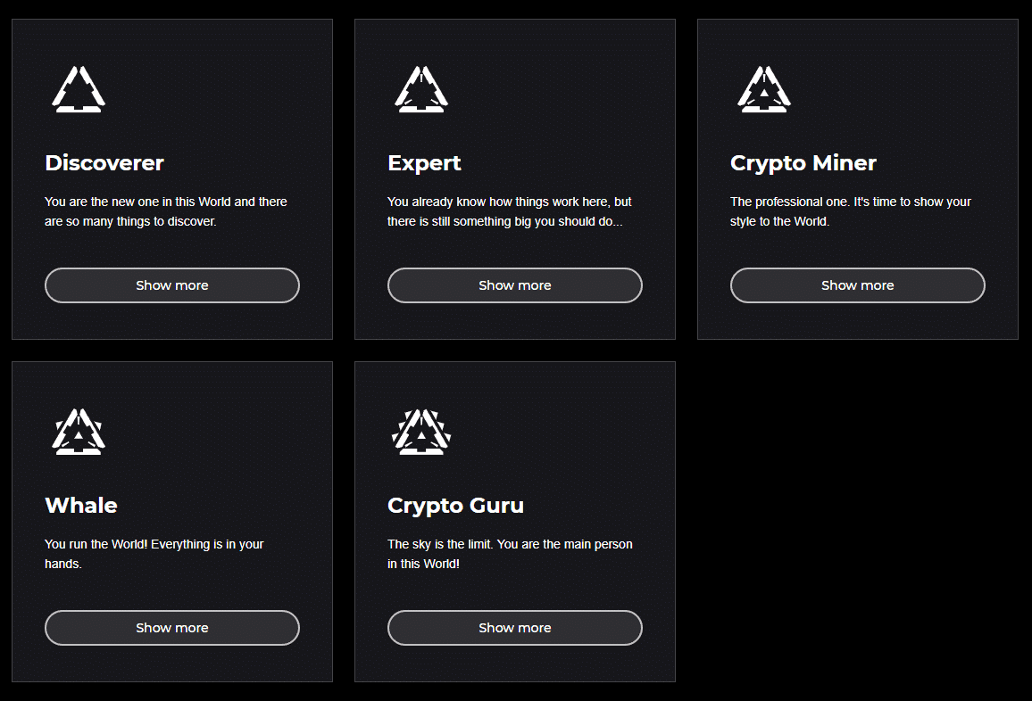Click the Whale tier triangle icon
1032x701 pixels.
pos(79,432)
